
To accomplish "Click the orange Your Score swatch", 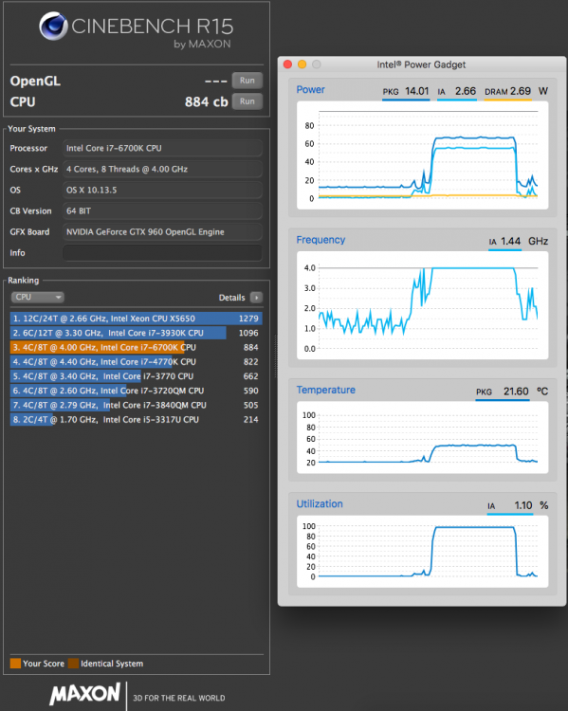I will tap(15, 664).
